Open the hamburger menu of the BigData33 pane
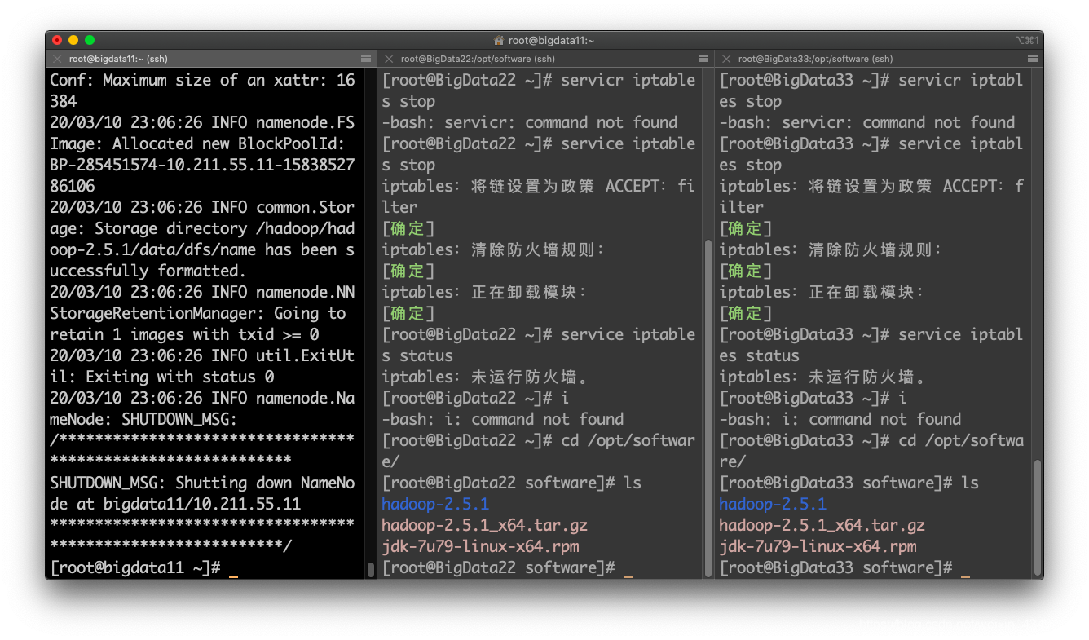Image resolution: width=1089 pixels, height=640 pixels. [x=1033, y=59]
